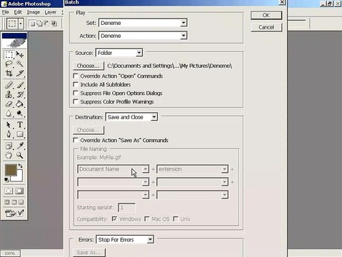Click the Starting serial# field
342x257 pixels.
(127, 208)
